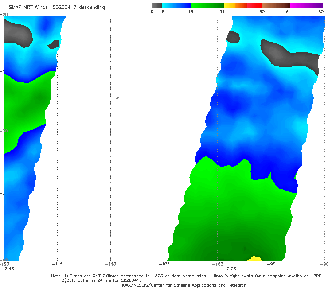The height and width of the screenshot is (288, 328).
Task: Click the swath time '12:06'
Action: [230, 269]
